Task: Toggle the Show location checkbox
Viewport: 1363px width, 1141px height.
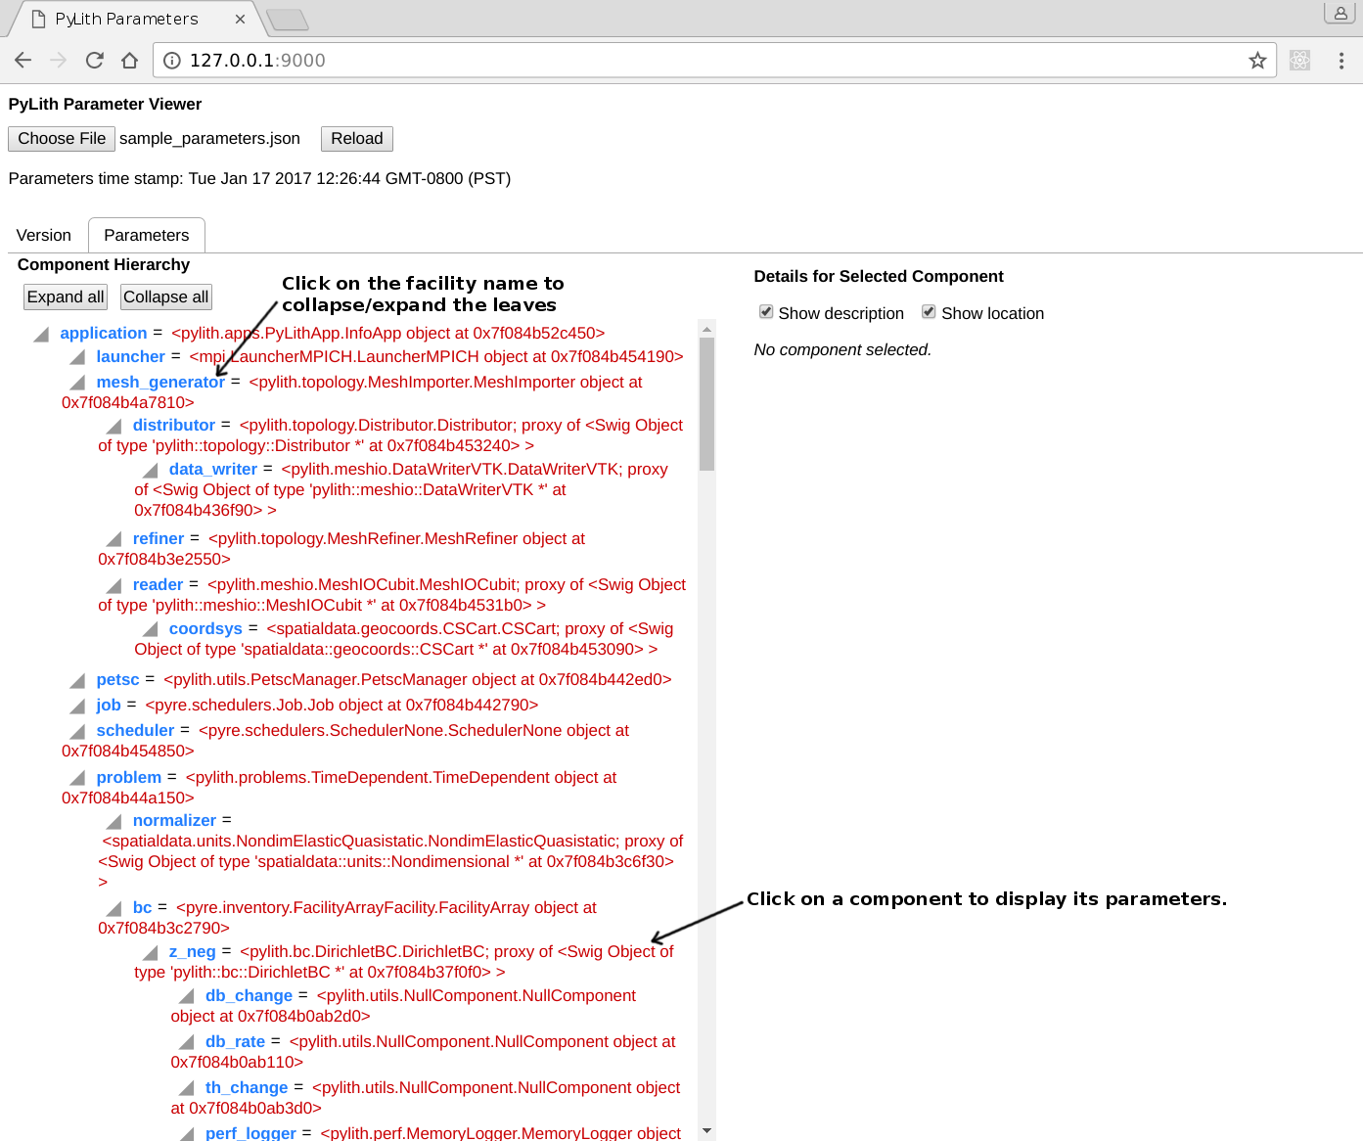Action: coord(929,312)
